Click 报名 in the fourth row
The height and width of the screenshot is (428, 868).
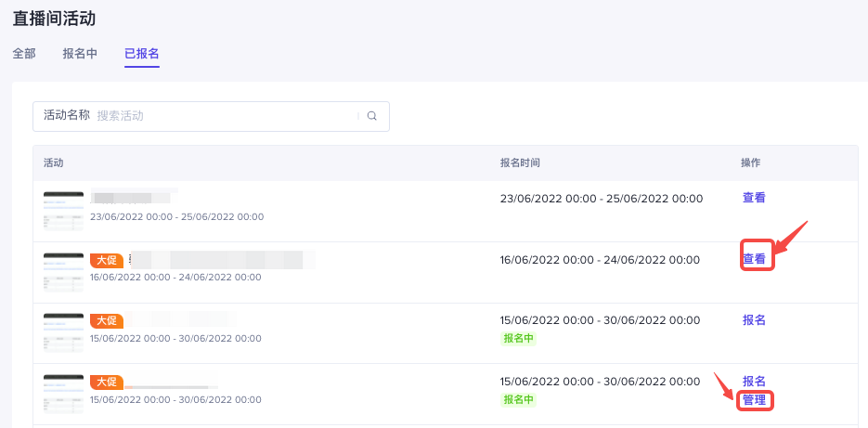tap(754, 382)
